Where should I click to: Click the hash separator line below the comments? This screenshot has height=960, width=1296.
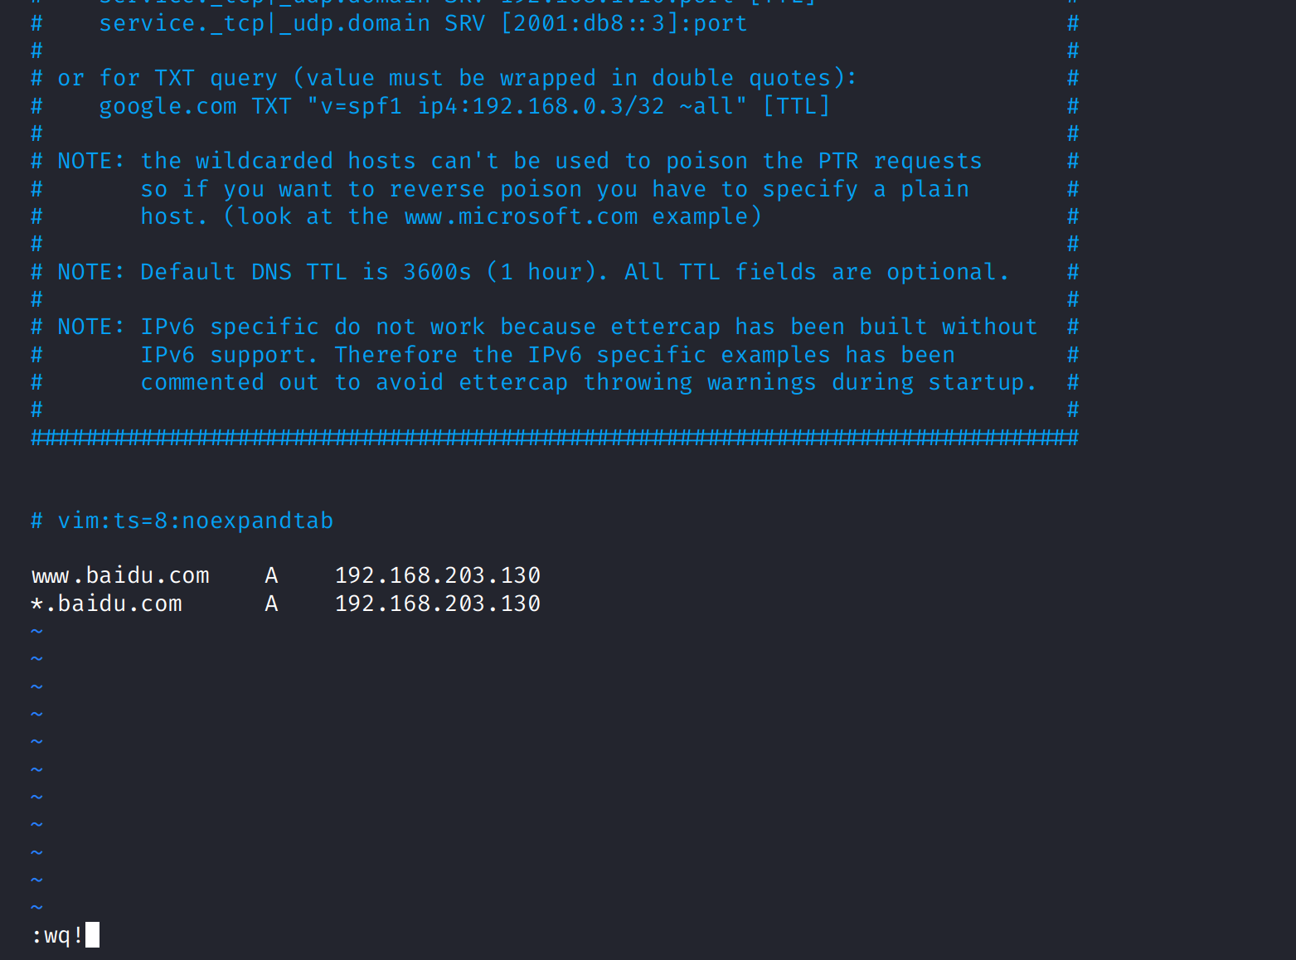[555, 438]
